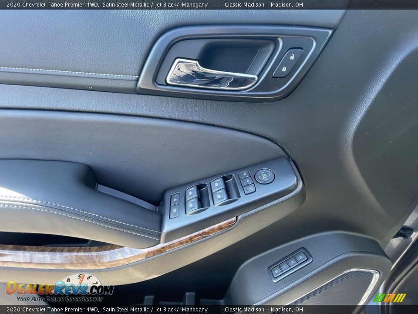
Task: Pull the chrome interior door handle
Action: coord(210,76)
